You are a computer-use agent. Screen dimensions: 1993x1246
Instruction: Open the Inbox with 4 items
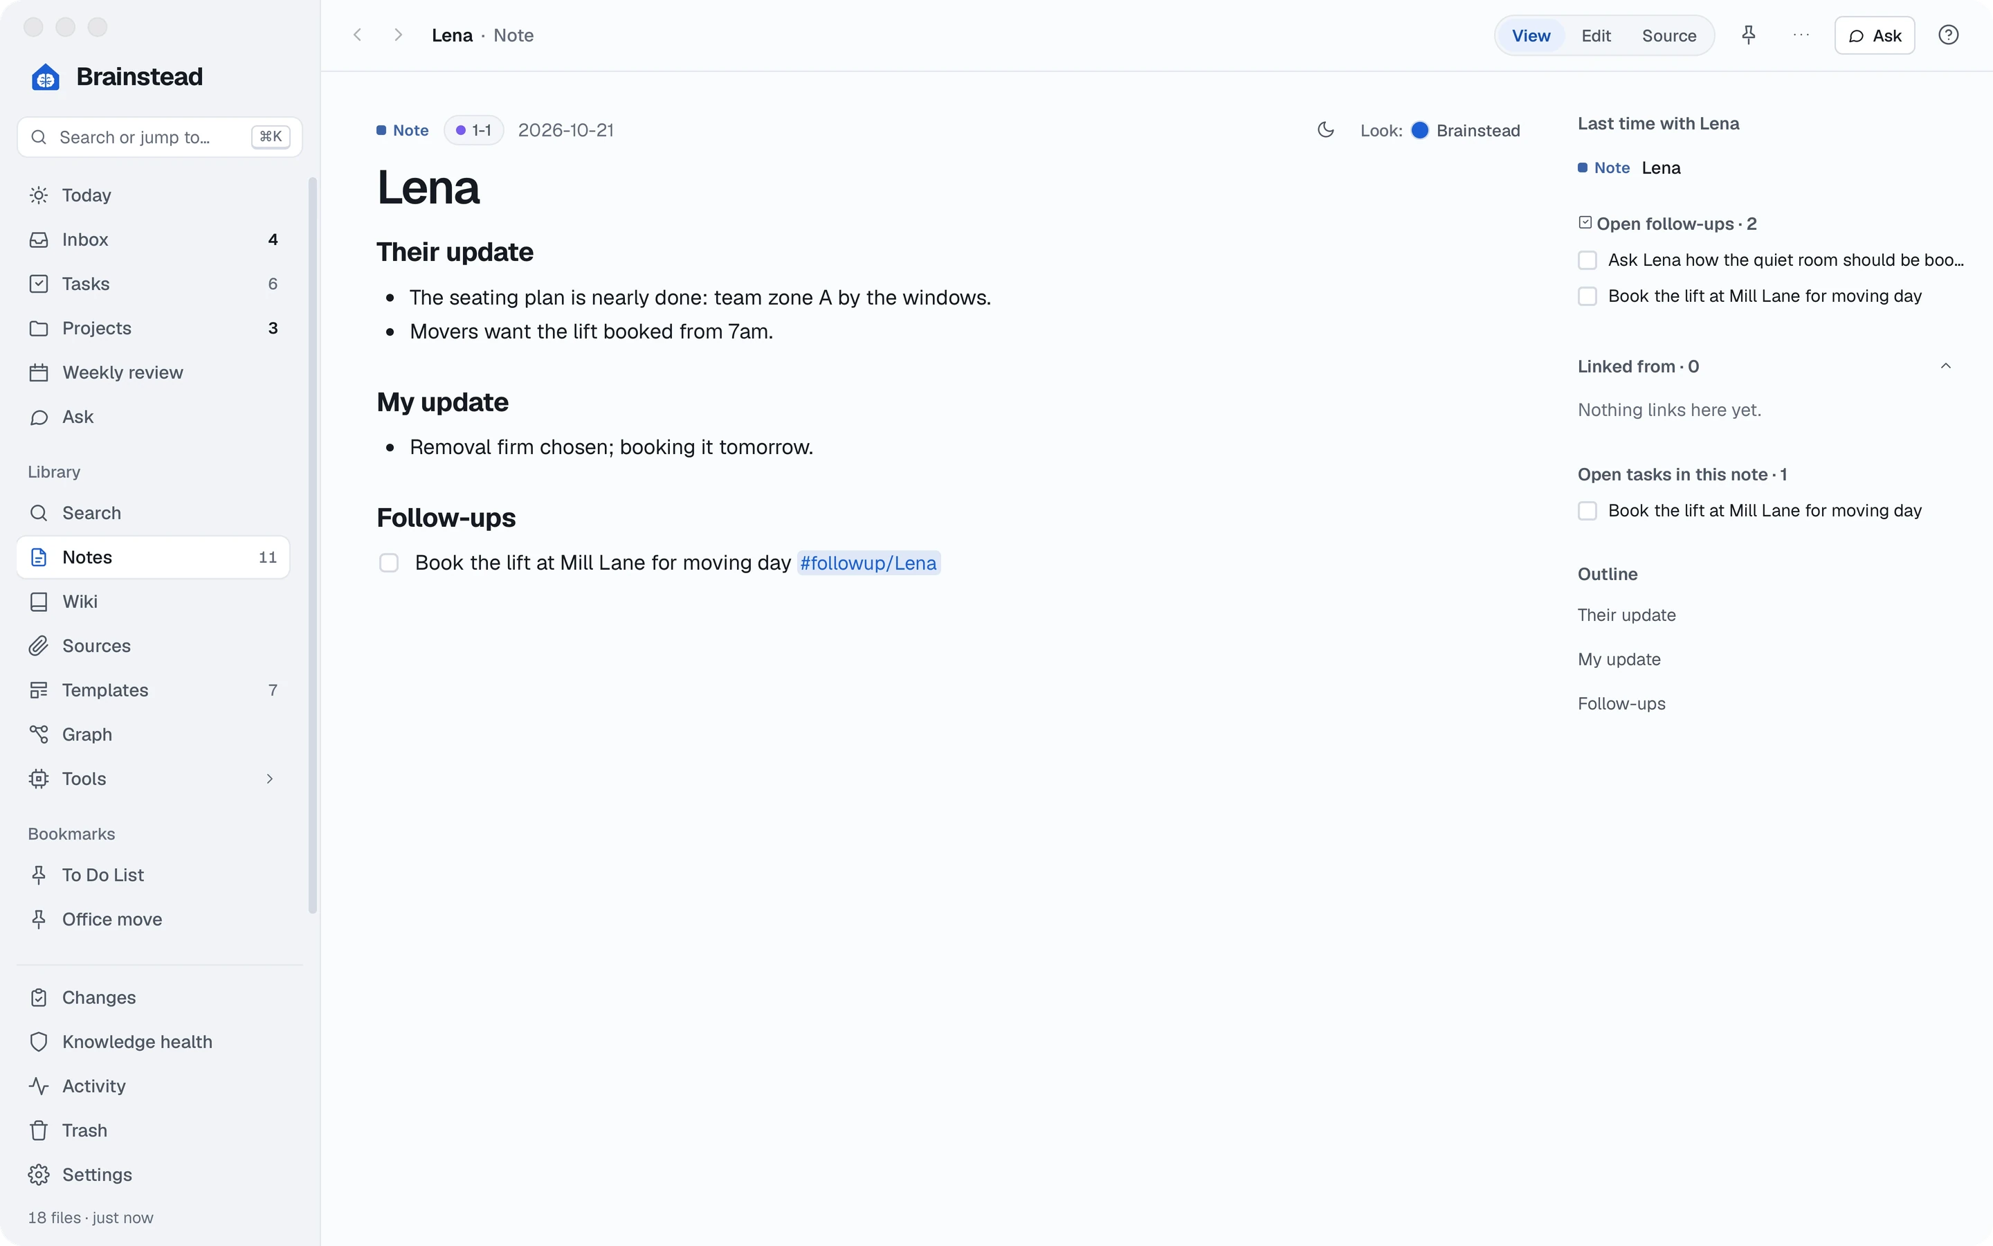click(x=153, y=240)
